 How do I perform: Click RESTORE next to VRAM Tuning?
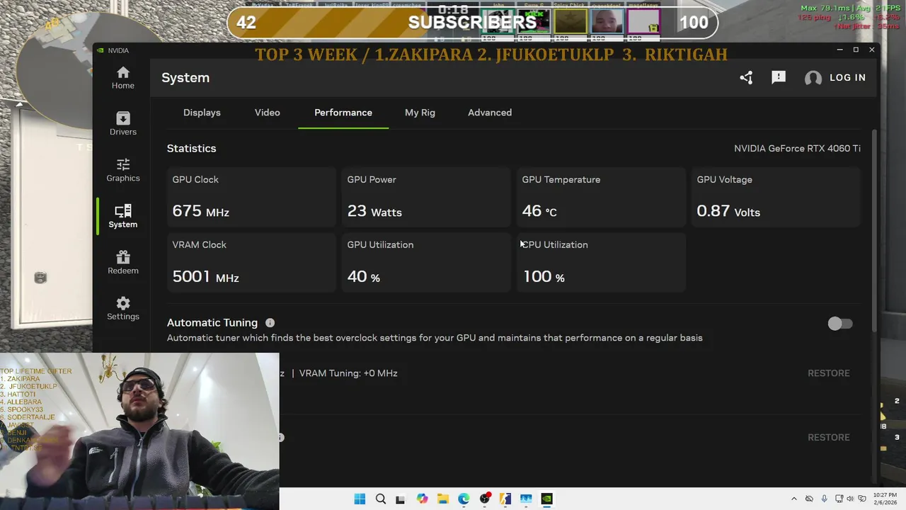pos(829,373)
